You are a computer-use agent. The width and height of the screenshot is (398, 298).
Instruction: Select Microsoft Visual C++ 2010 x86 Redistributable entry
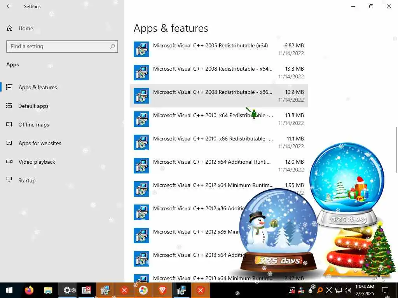218,142
